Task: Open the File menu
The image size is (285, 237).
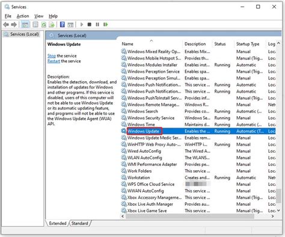Action: 8,16
